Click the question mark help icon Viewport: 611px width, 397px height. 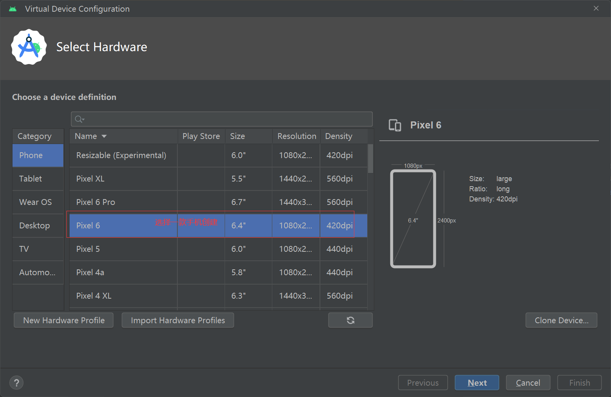point(16,383)
